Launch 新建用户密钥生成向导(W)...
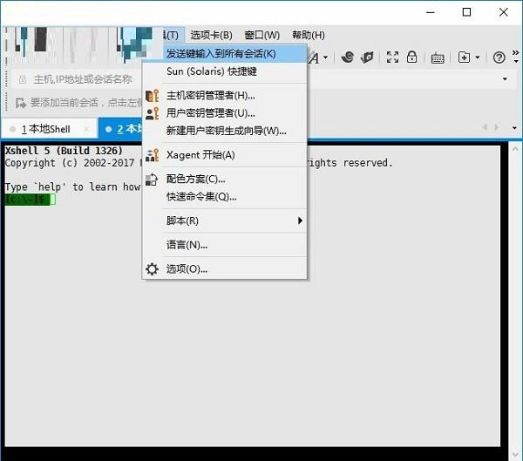 coord(225,131)
